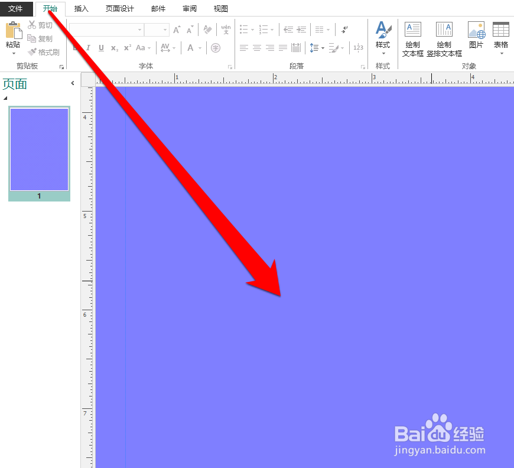Toggle superscript x² formatting
Image resolution: width=514 pixels, height=468 pixels.
(128, 48)
